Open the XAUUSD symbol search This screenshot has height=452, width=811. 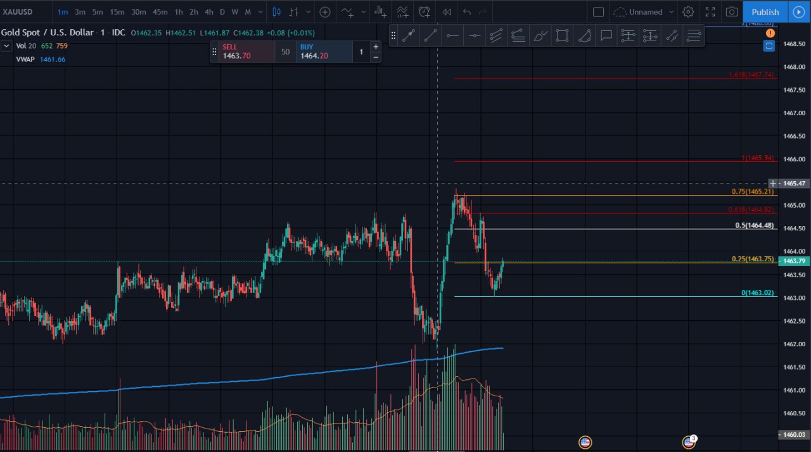18,12
